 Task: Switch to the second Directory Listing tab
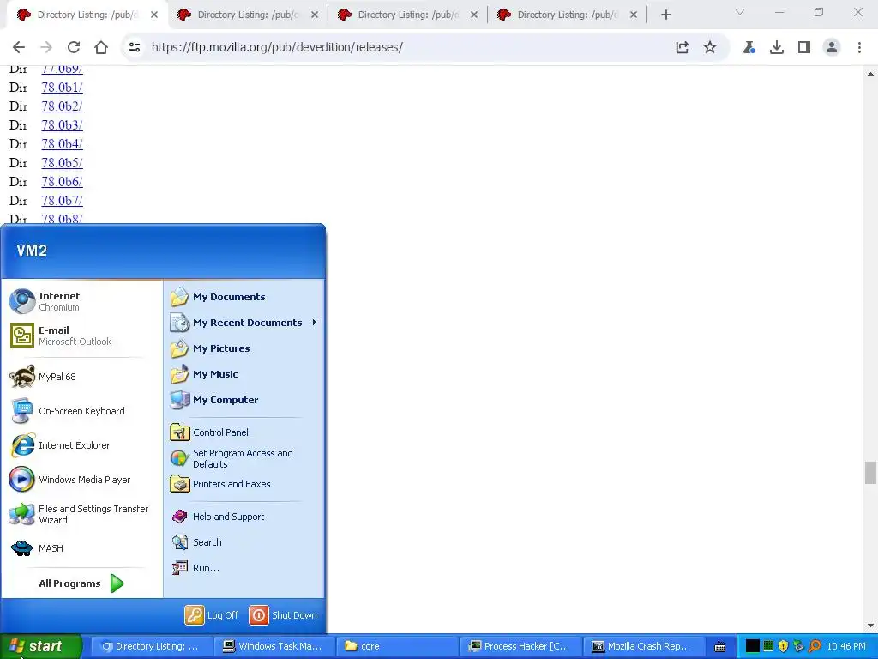[x=248, y=15]
